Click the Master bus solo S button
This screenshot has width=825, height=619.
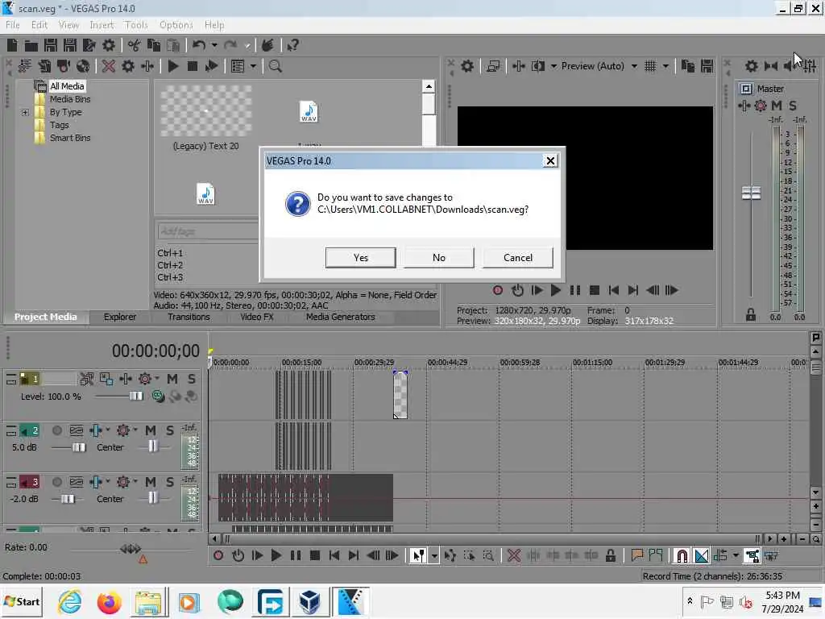(793, 106)
